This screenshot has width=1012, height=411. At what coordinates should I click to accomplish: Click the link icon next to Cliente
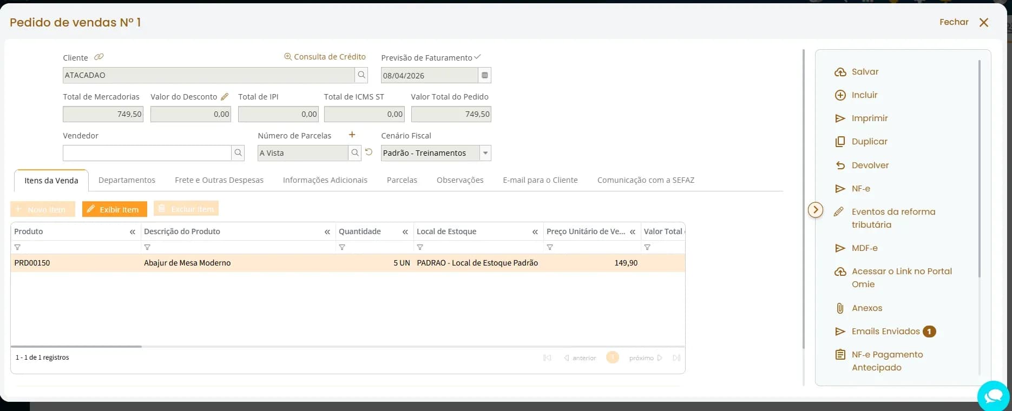click(x=98, y=57)
